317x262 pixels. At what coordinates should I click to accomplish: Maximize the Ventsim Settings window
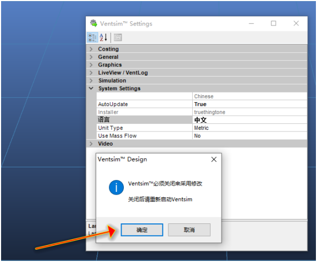click(x=274, y=23)
